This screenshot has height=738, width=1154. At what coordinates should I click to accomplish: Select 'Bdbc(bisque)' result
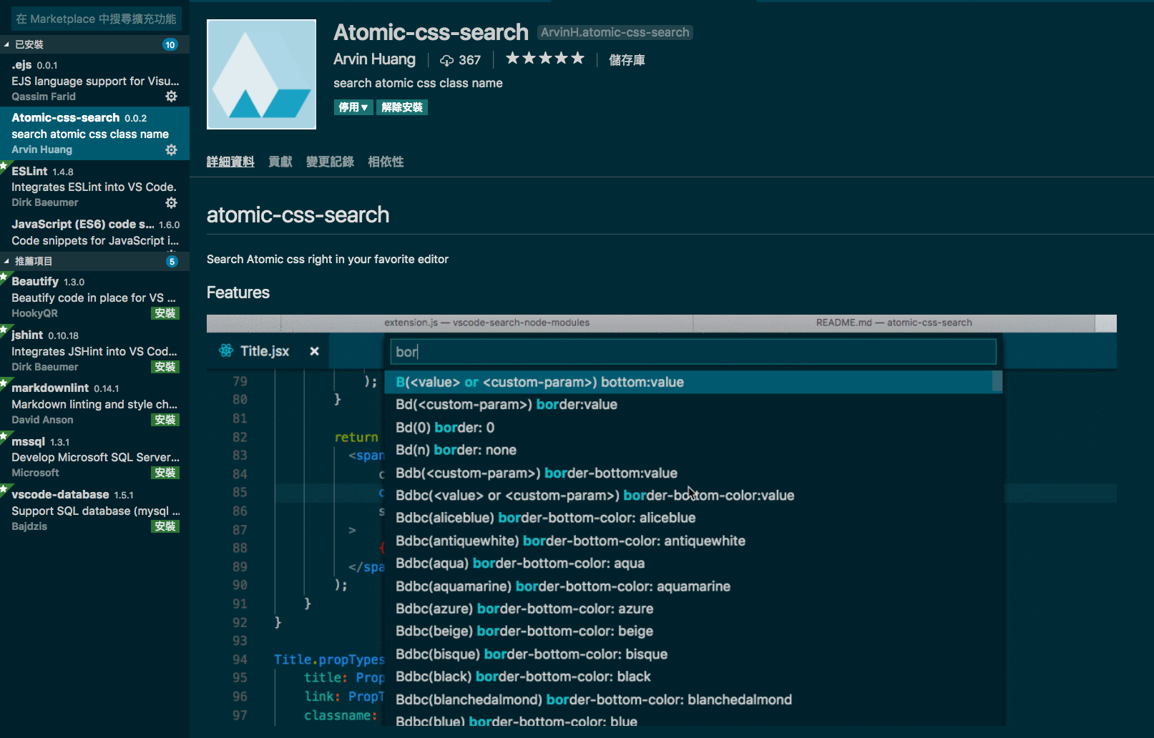coord(693,654)
